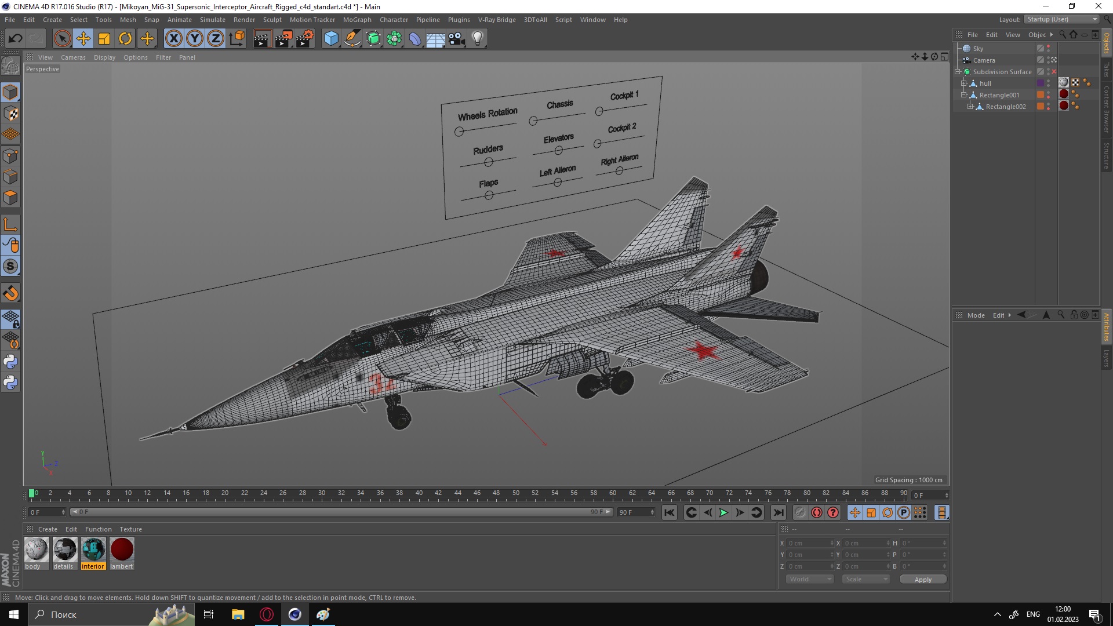Open Edit Render Settings icon
Viewport: 1113px width, 626px height.
pos(305,39)
